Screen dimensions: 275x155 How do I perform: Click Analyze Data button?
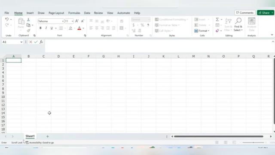(x=251, y=25)
